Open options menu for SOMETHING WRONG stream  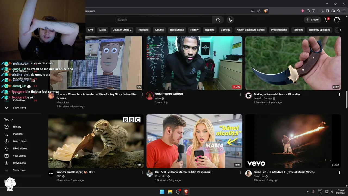[241, 94]
